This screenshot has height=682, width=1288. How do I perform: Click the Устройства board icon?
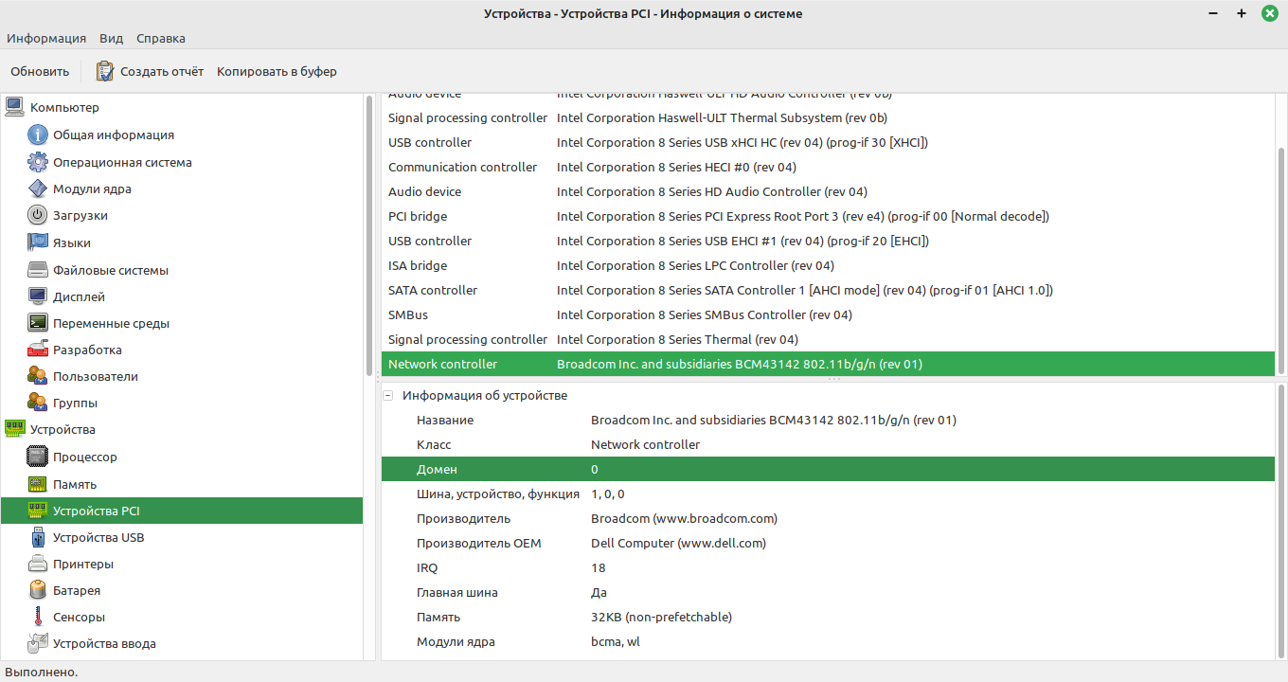click(14, 429)
